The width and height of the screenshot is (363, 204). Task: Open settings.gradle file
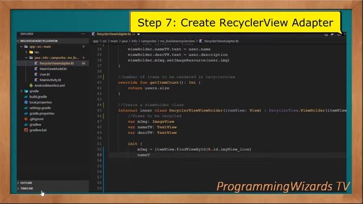click(x=40, y=108)
